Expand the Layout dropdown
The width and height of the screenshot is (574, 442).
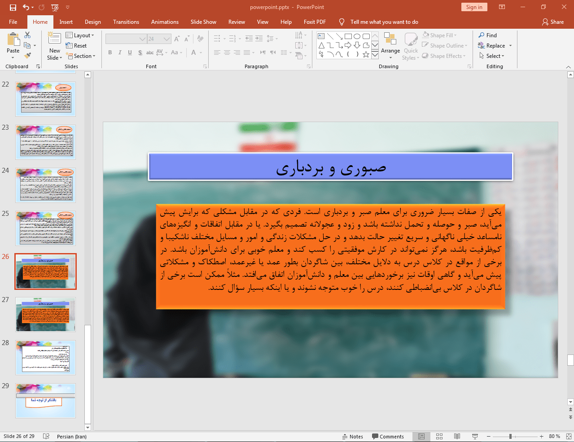coord(80,35)
